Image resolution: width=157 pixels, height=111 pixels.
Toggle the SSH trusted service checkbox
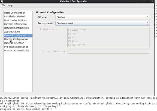70,37
